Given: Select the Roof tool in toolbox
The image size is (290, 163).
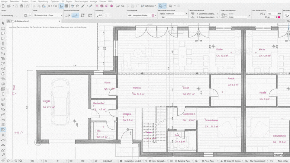Looking at the screenshot, I should [x=3, y=64].
